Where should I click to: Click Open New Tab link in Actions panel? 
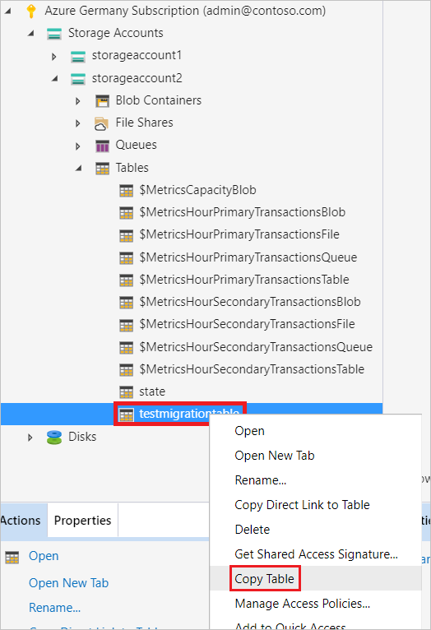[69, 583]
